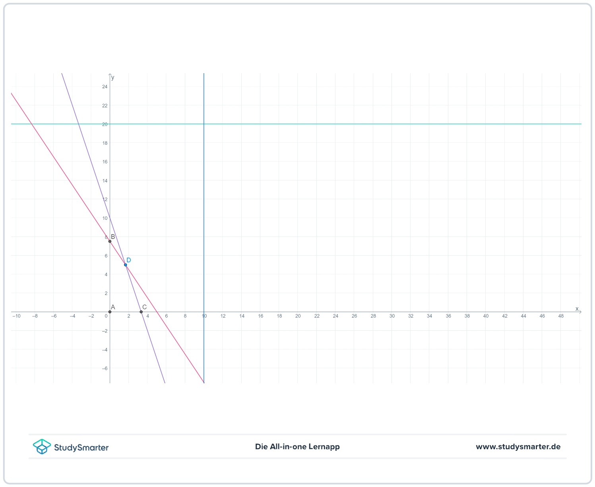
Task: Click x-axis tick label 48
Action: [x=561, y=316]
